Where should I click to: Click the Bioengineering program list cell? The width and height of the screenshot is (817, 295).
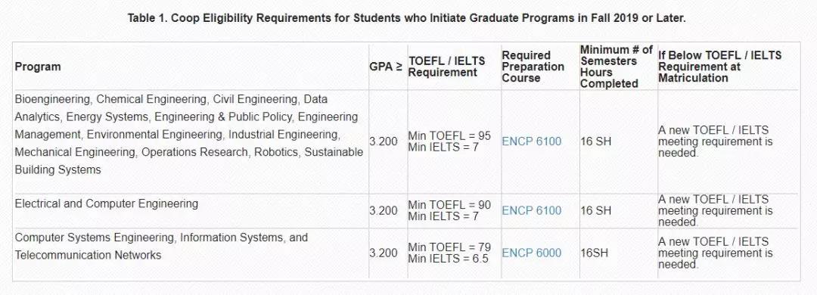pos(188,134)
